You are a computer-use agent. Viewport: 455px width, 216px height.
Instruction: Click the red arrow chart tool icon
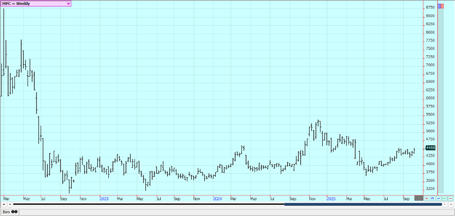427,198
